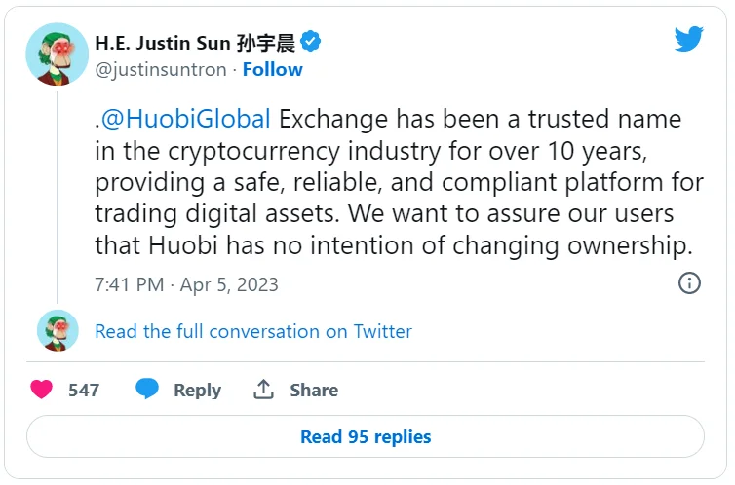Screen dimensions: 735x485
Task: Click the tweet info circle icon
Action: [689, 283]
